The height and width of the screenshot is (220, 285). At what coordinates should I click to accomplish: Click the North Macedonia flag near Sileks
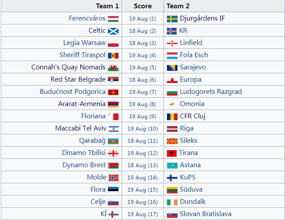point(172,141)
